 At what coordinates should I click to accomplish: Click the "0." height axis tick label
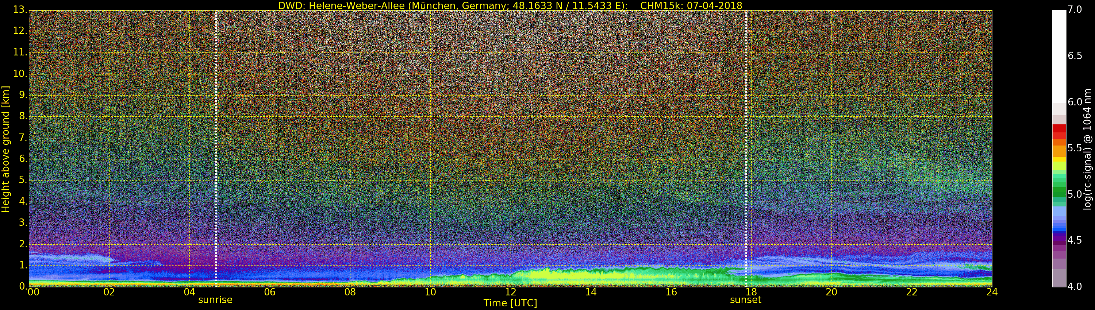coord(23,286)
